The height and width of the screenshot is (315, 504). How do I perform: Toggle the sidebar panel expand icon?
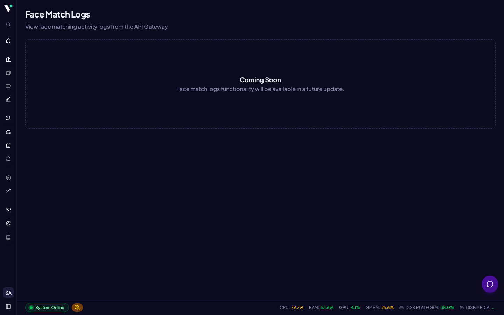pos(8,307)
